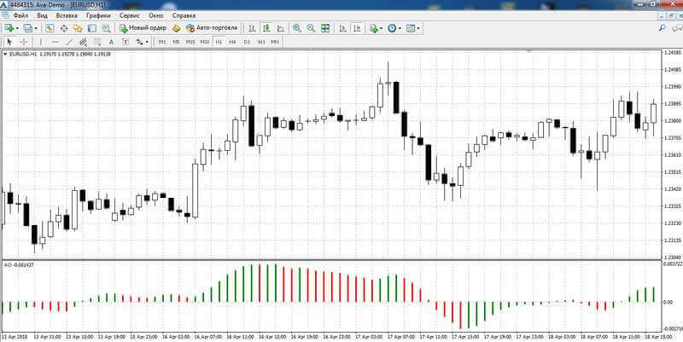Expand the new chart dropdown arrow
Image resolution: width=683 pixels, height=342 pixels.
17,28
